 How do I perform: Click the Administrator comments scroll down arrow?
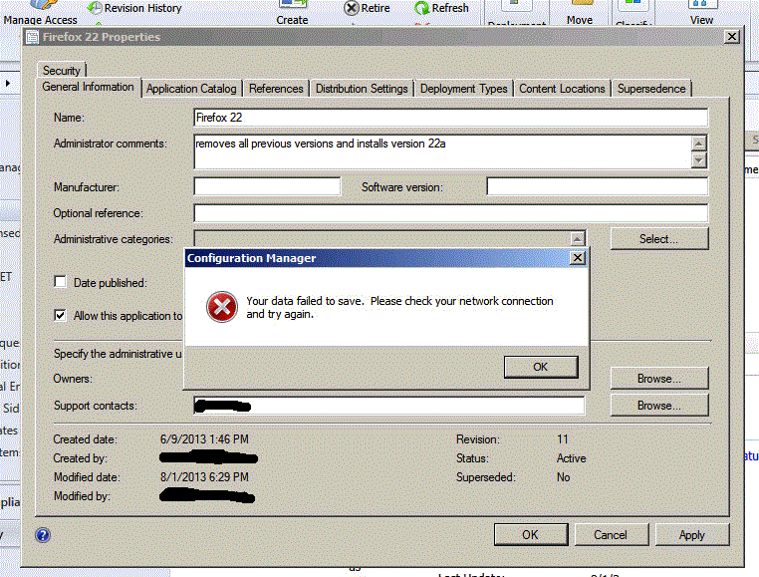(x=699, y=159)
